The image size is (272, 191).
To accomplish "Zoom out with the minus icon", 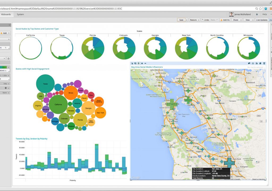I will (145, 63).
